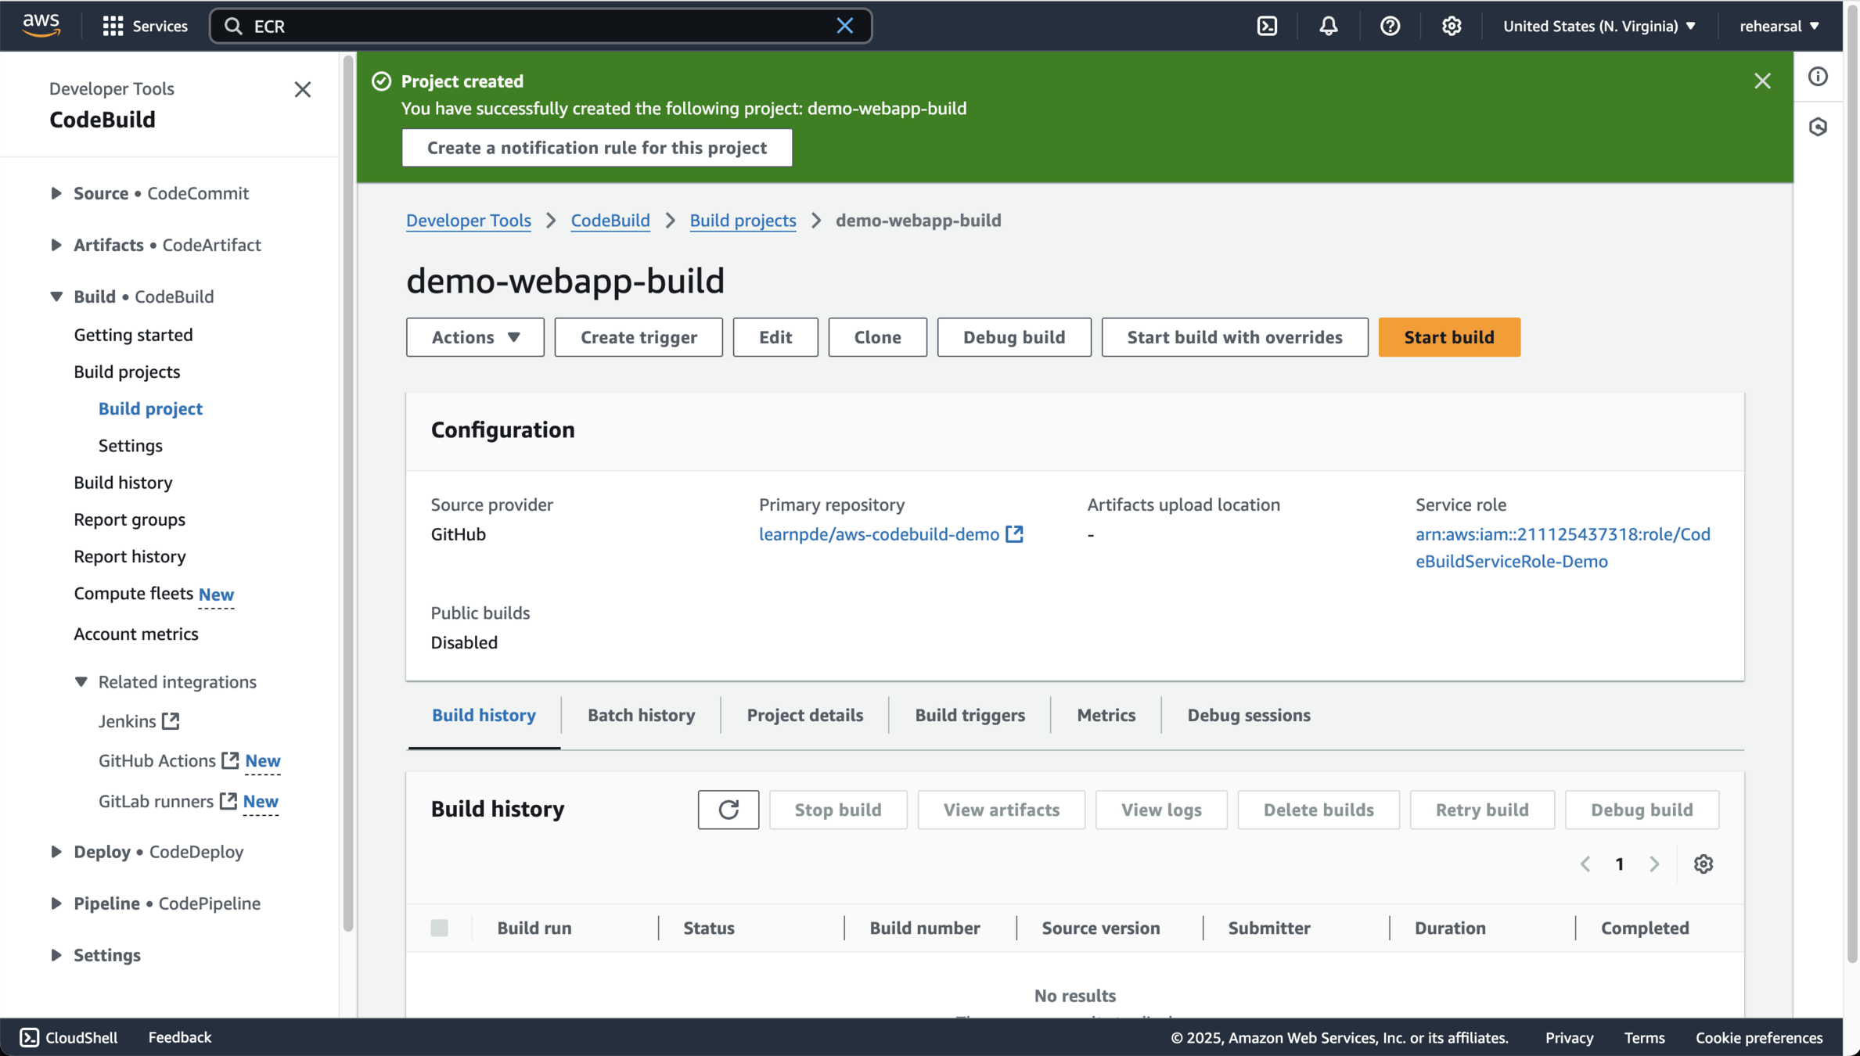This screenshot has width=1860, height=1056.
Task: Switch to the Build triggers tab
Action: [x=970, y=715]
